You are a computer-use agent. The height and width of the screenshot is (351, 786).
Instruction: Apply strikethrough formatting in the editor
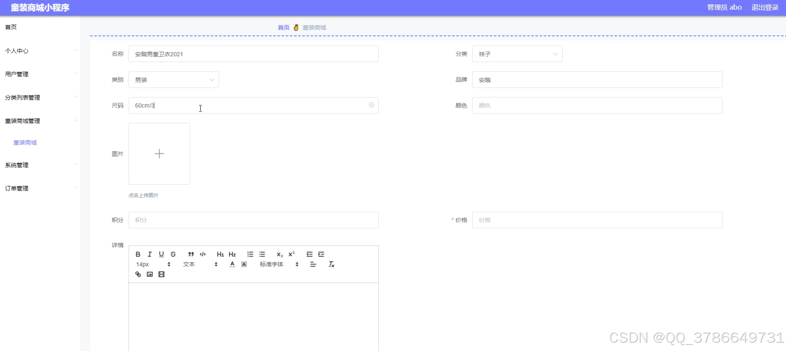173,254
